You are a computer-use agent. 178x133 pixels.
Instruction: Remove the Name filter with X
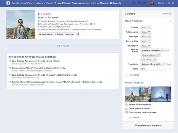170,69
